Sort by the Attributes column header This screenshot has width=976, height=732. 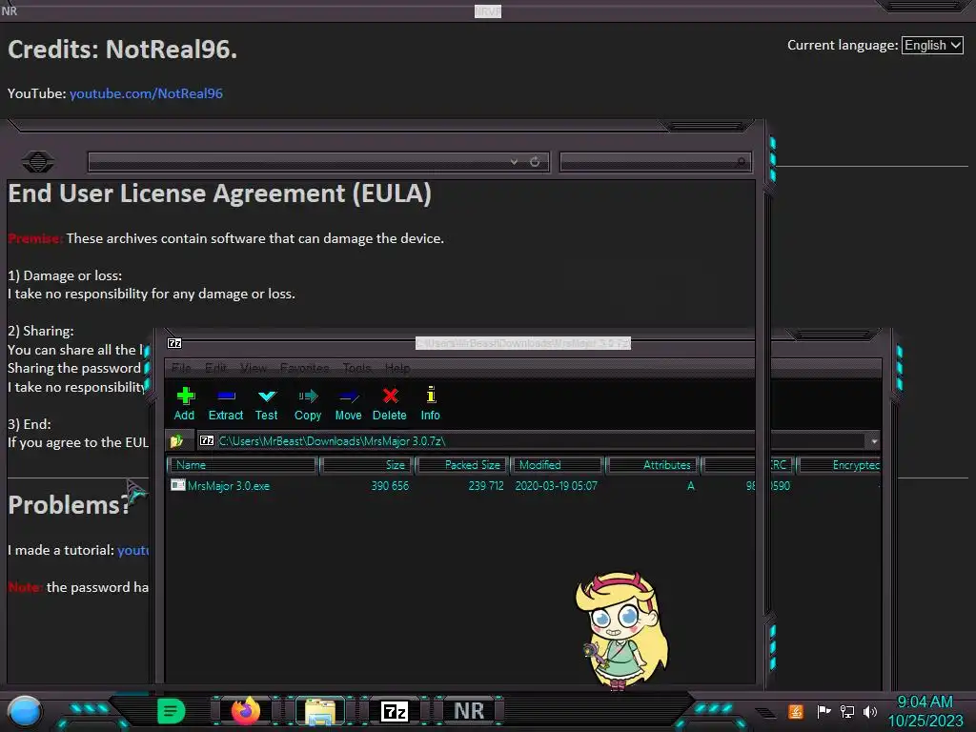click(653, 465)
